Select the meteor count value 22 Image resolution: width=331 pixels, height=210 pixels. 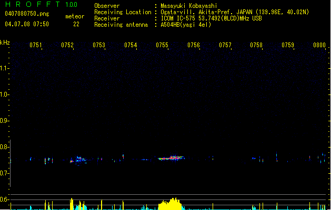[x=76, y=24]
